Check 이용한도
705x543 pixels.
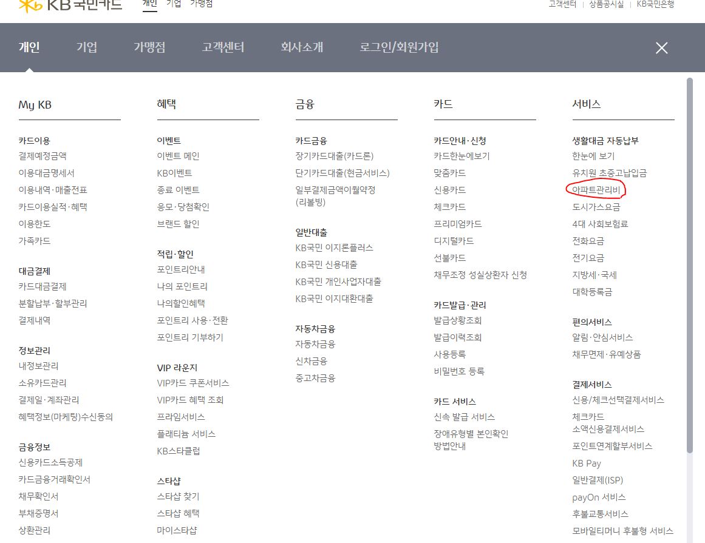[35, 224]
